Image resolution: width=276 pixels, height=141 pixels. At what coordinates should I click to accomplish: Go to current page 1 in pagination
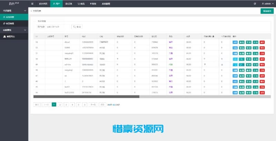(54, 104)
